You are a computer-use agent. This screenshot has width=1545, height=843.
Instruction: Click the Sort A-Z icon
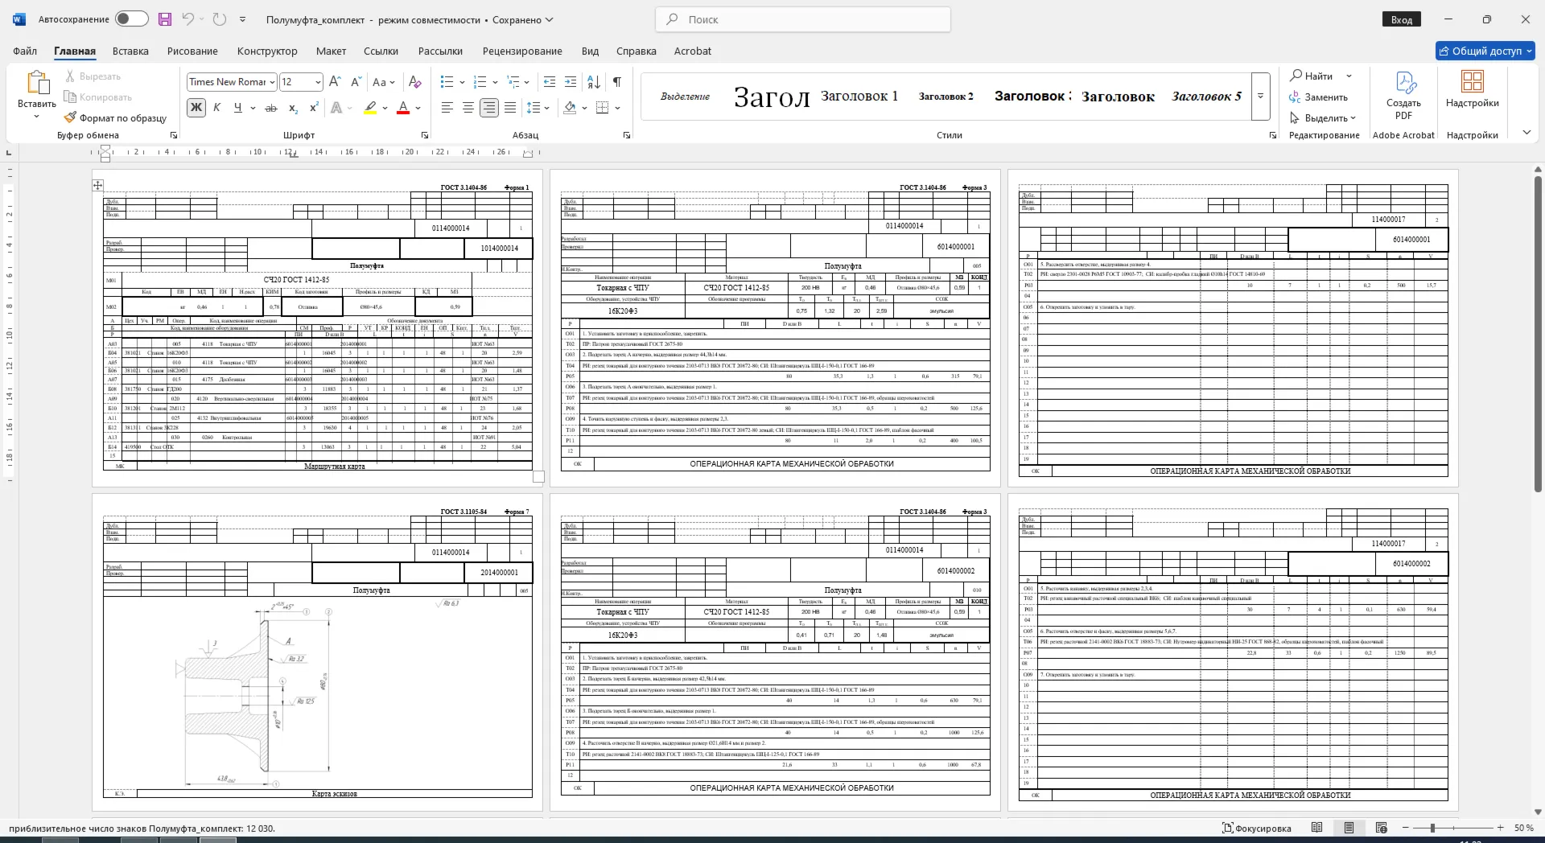coord(594,82)
